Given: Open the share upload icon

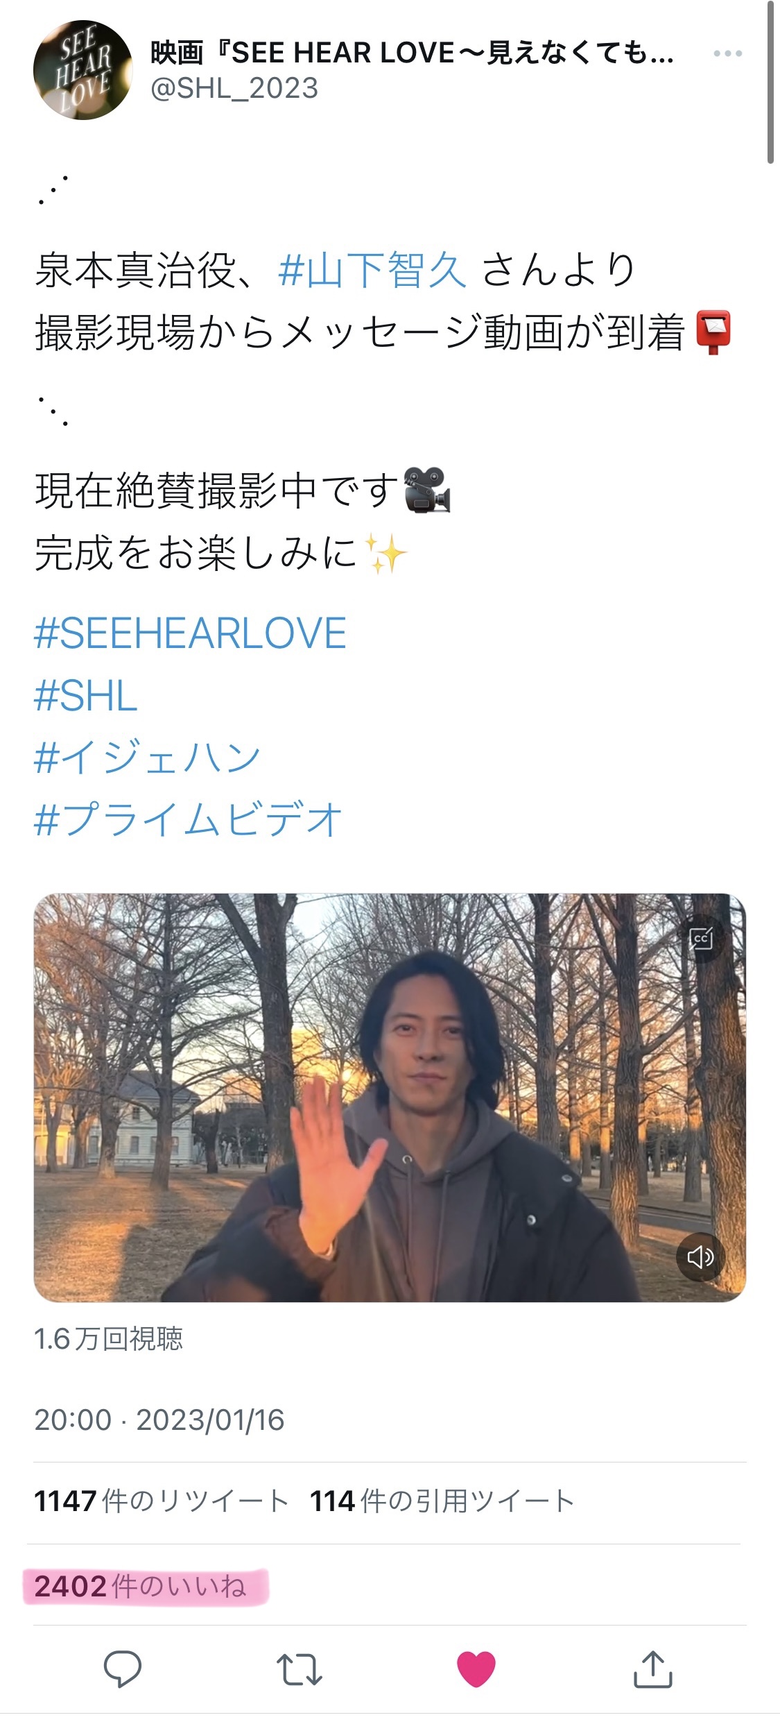Looking at the screenshot, I should click(653, 1669).
